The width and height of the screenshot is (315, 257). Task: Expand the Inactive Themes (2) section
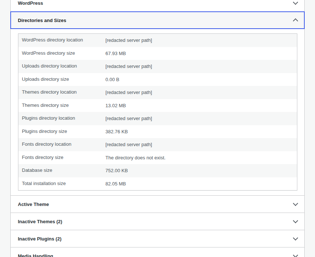(x=157, y=221)
